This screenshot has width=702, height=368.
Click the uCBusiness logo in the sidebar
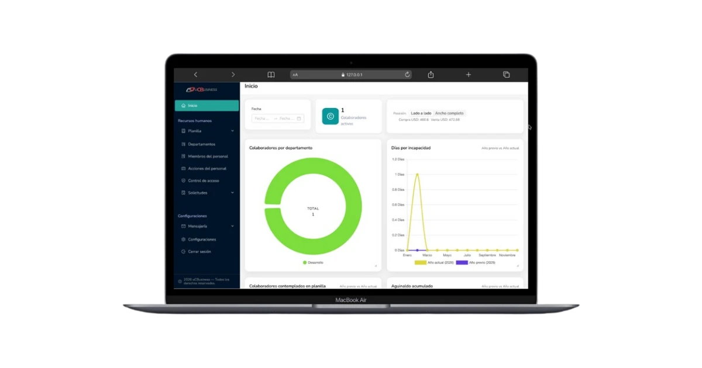click(x=201, y=89)
